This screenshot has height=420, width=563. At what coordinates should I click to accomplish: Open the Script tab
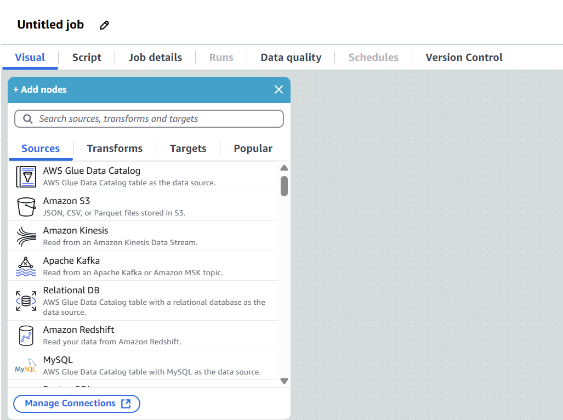pyautogui.click(x=87, y=58)
